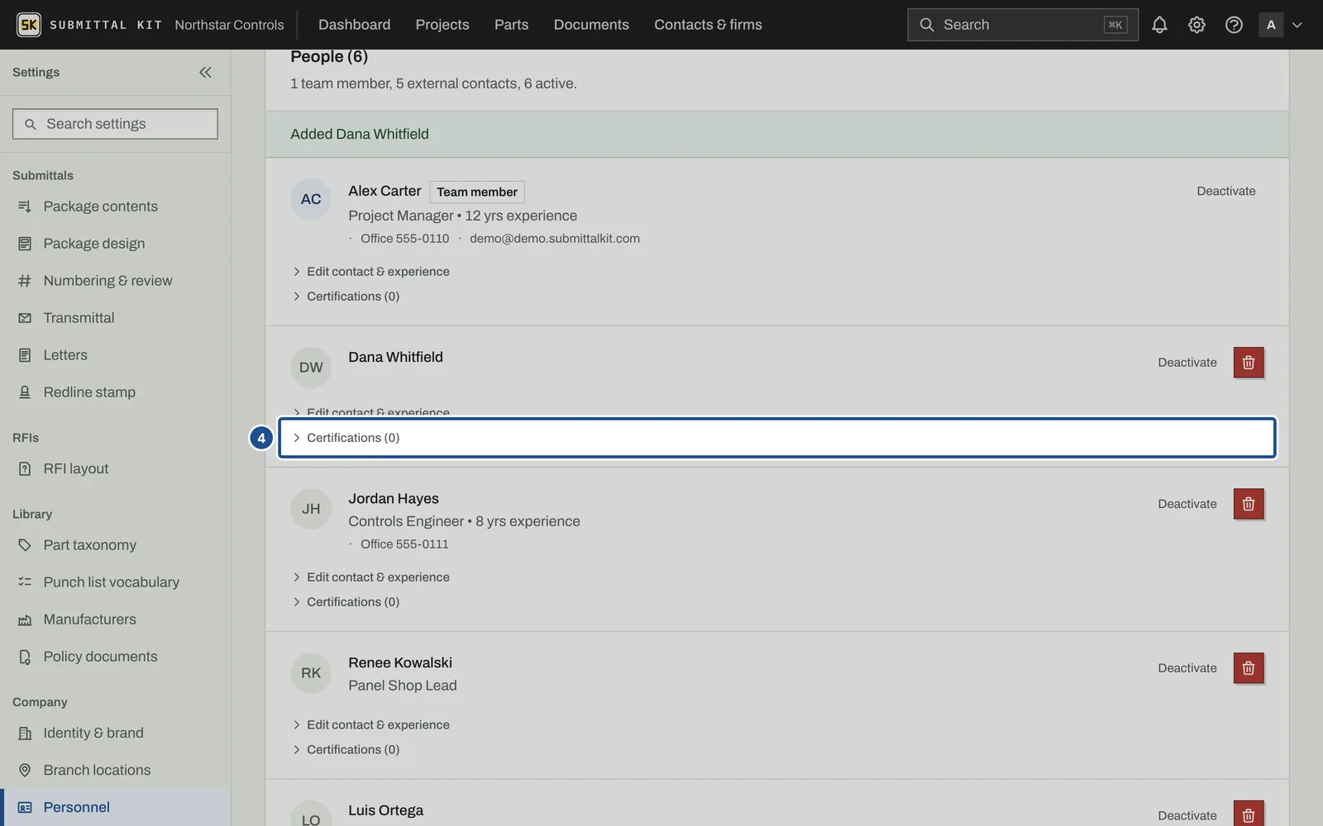
Task: Click the user avatar labeled A
Action: coord(1271,25)
